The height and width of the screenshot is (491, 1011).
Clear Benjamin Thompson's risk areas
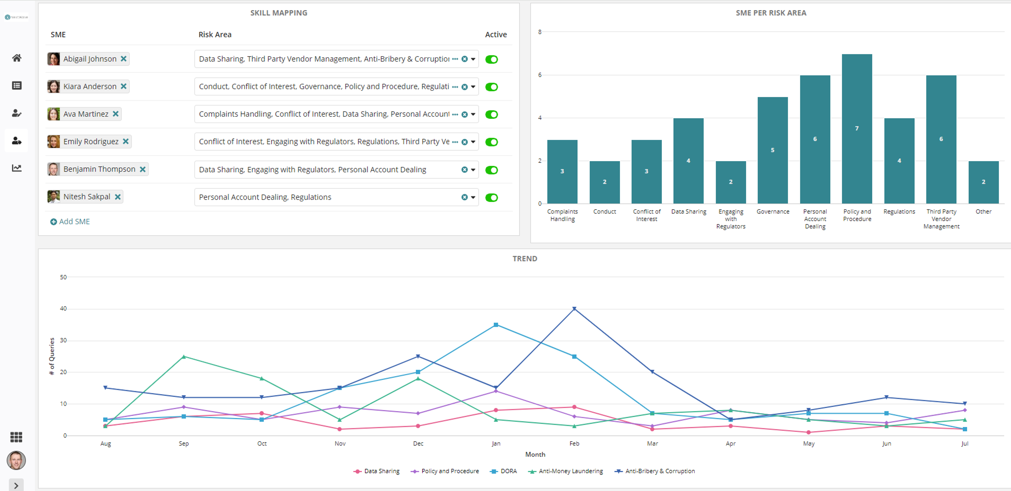[464, 169]
